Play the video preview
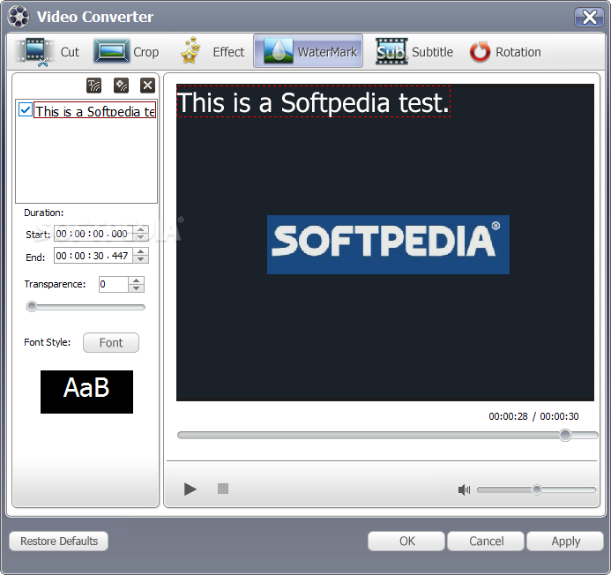611x575 pixels. [x=190, y=489]
